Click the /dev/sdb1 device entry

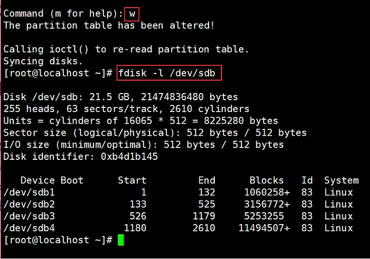(x=29, y=192)
